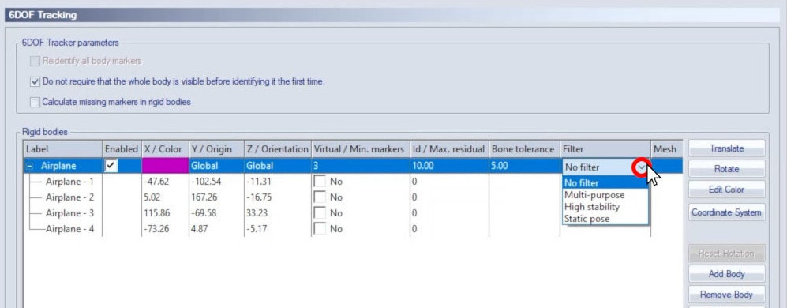Open Coordinate System button
The image size is (787, 308).
point(727,212)
